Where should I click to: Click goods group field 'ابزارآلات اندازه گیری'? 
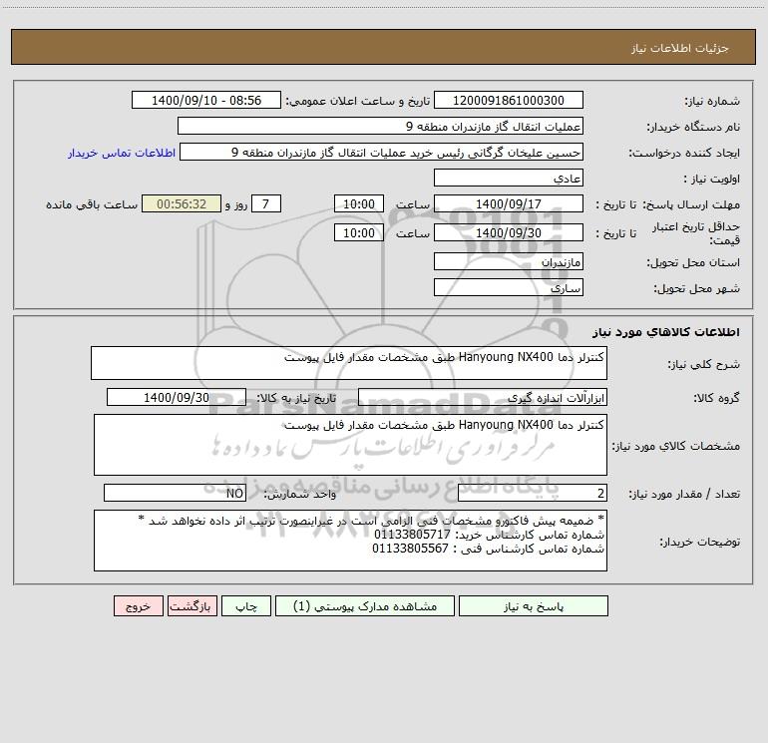pos(483,397)
